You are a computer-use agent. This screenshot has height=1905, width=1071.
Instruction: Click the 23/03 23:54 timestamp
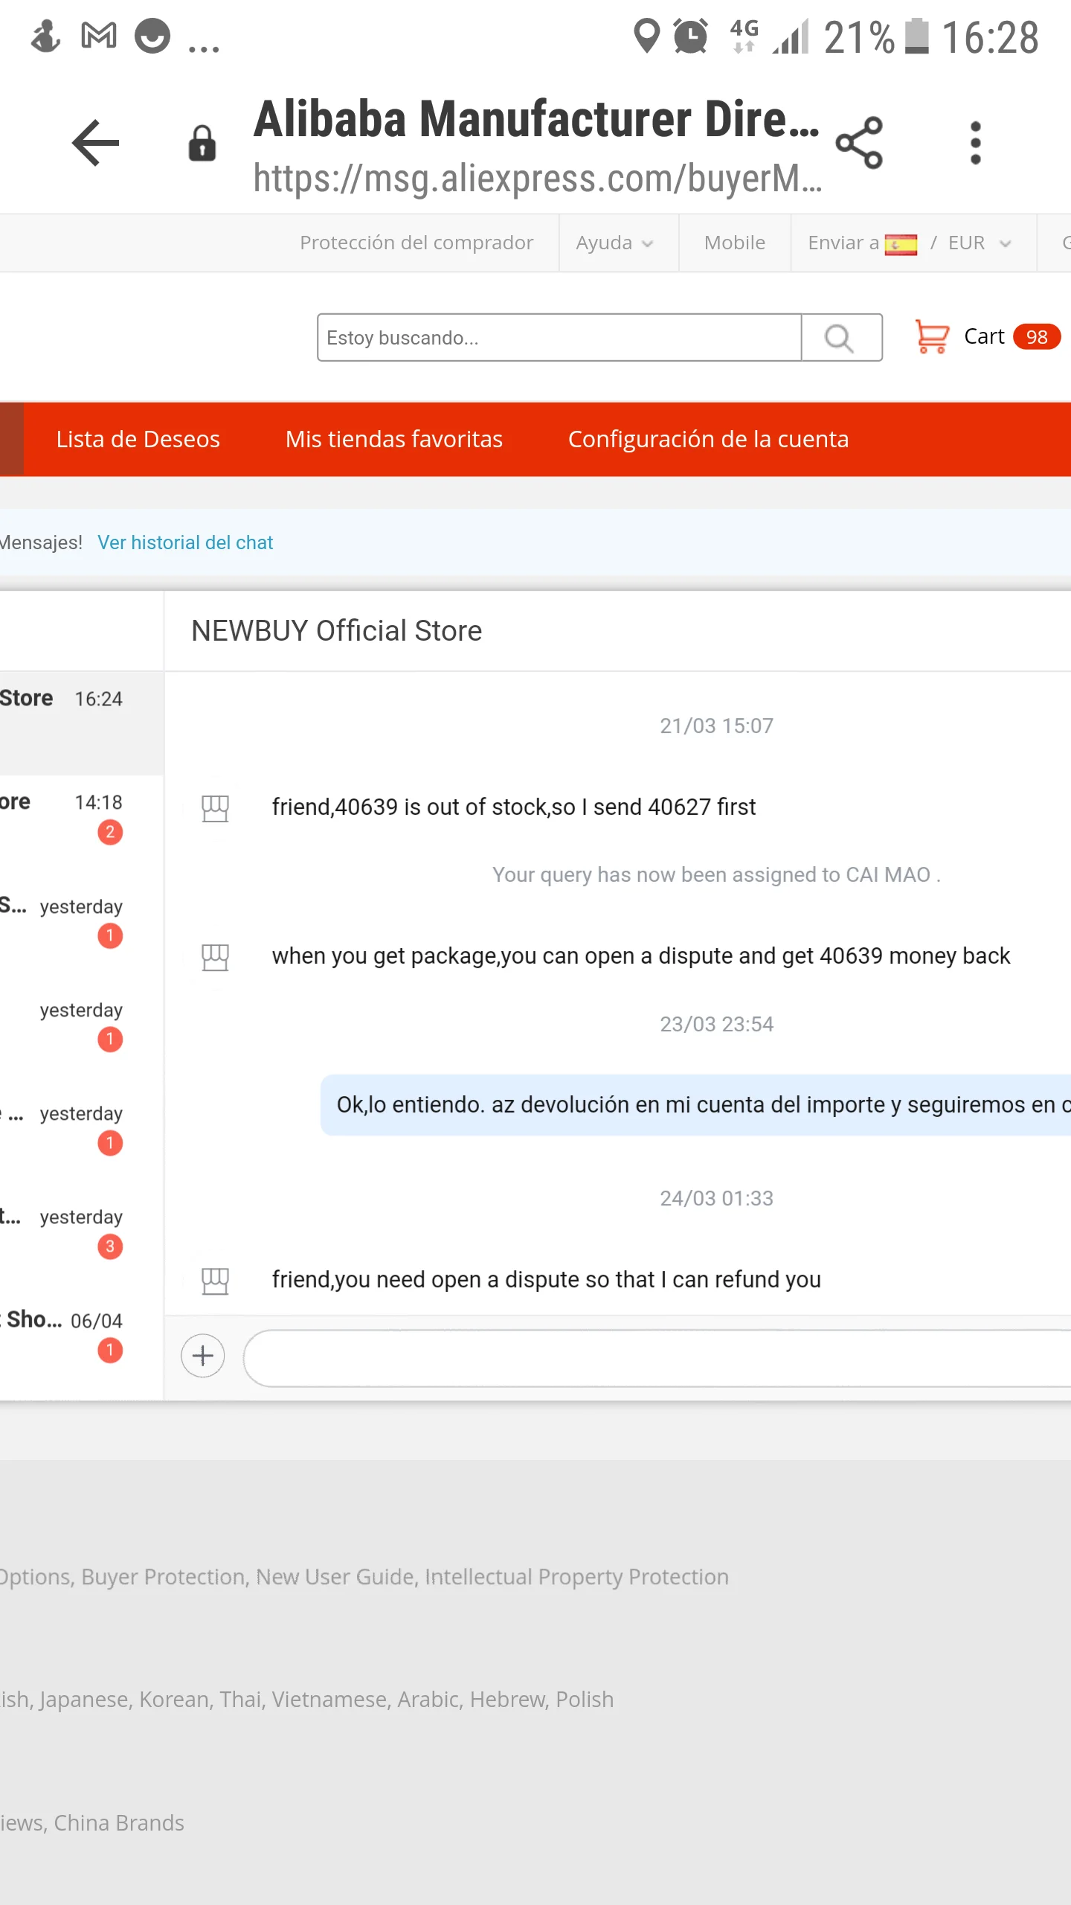pyautogui.click(x=716, y=1024)
